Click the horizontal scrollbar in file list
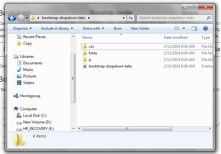Viewport: 221px width, 154px height. [x=127, y=128]
